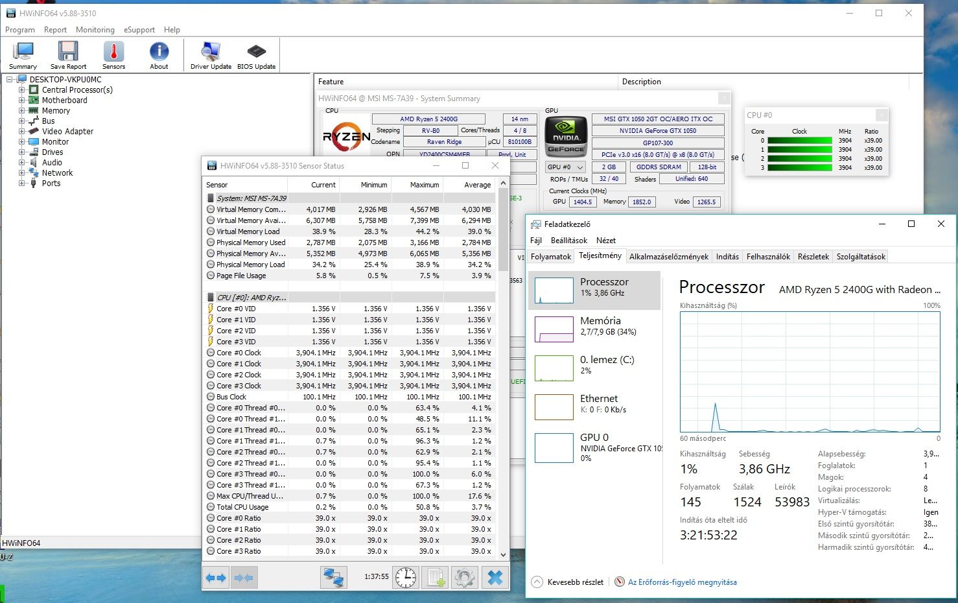This screenshot has width=958, height=603.
Task: Select the Ethernet performance entry
Action: coord(594,407)
